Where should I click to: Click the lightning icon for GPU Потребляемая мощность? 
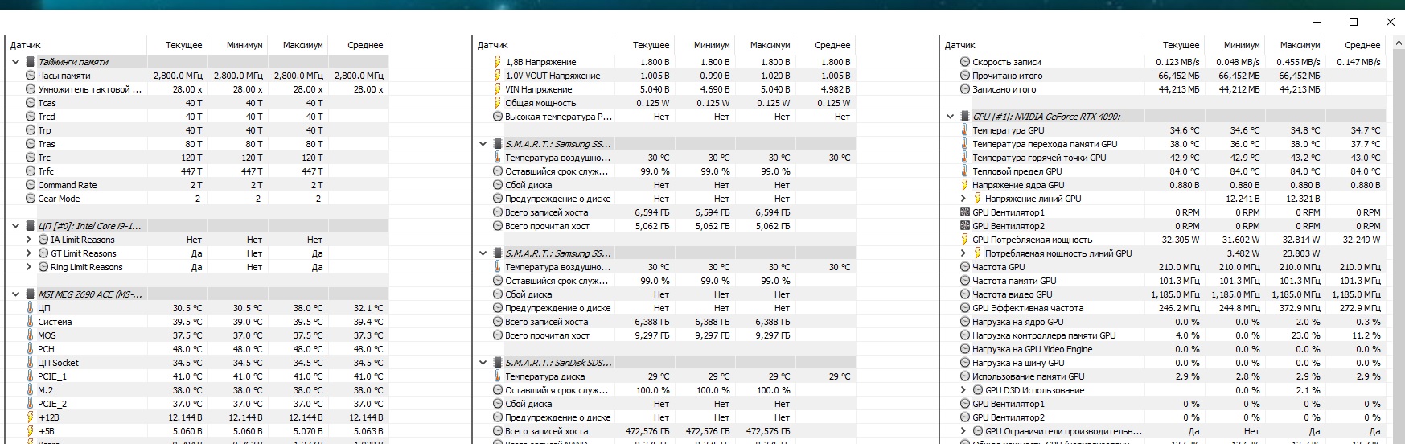pyautogui.click(x=965, y=240)
